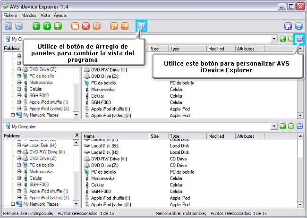Select DVD-RW Drive (X:) in the upper file list
The width and height of the screenshot is (307, 218).
109,70
